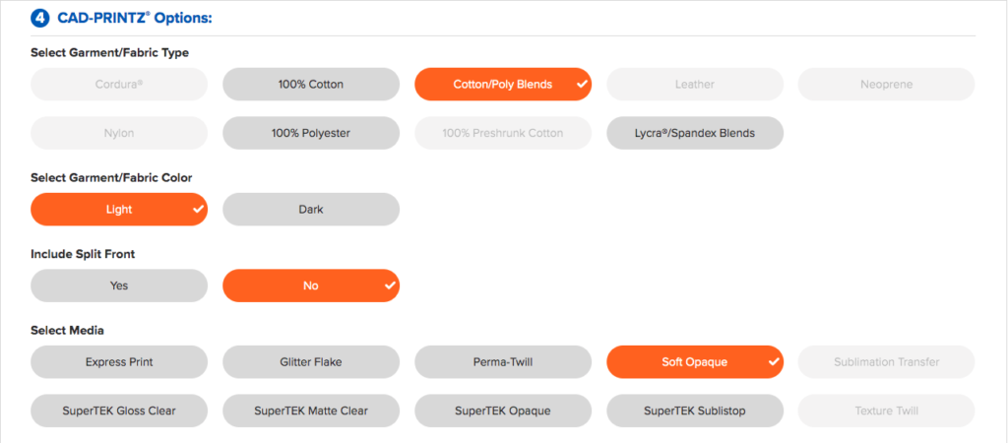Click the selected No split front option
This screenshot has height=443, width=1008.
click(x=311, y=285)
